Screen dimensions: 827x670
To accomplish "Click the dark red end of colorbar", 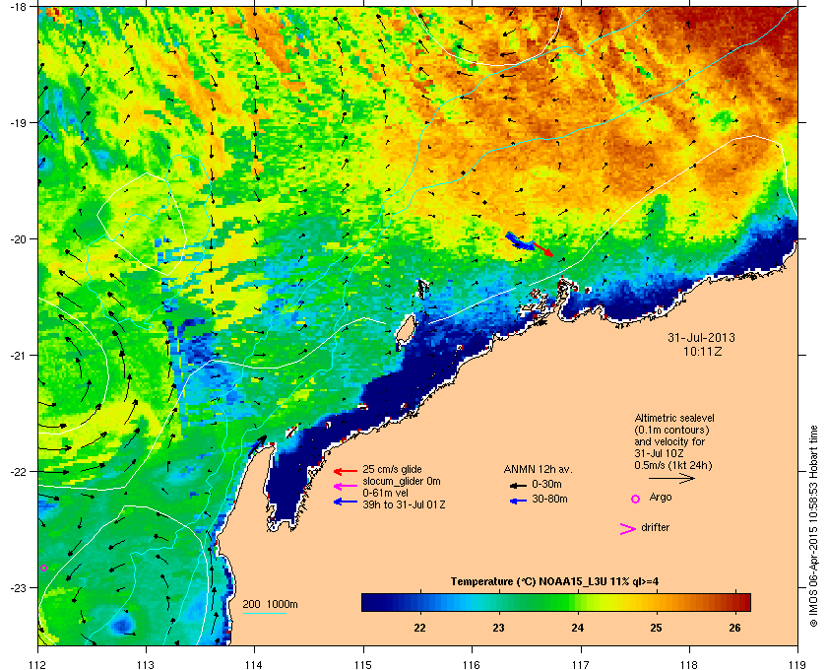I will (742, 602).
